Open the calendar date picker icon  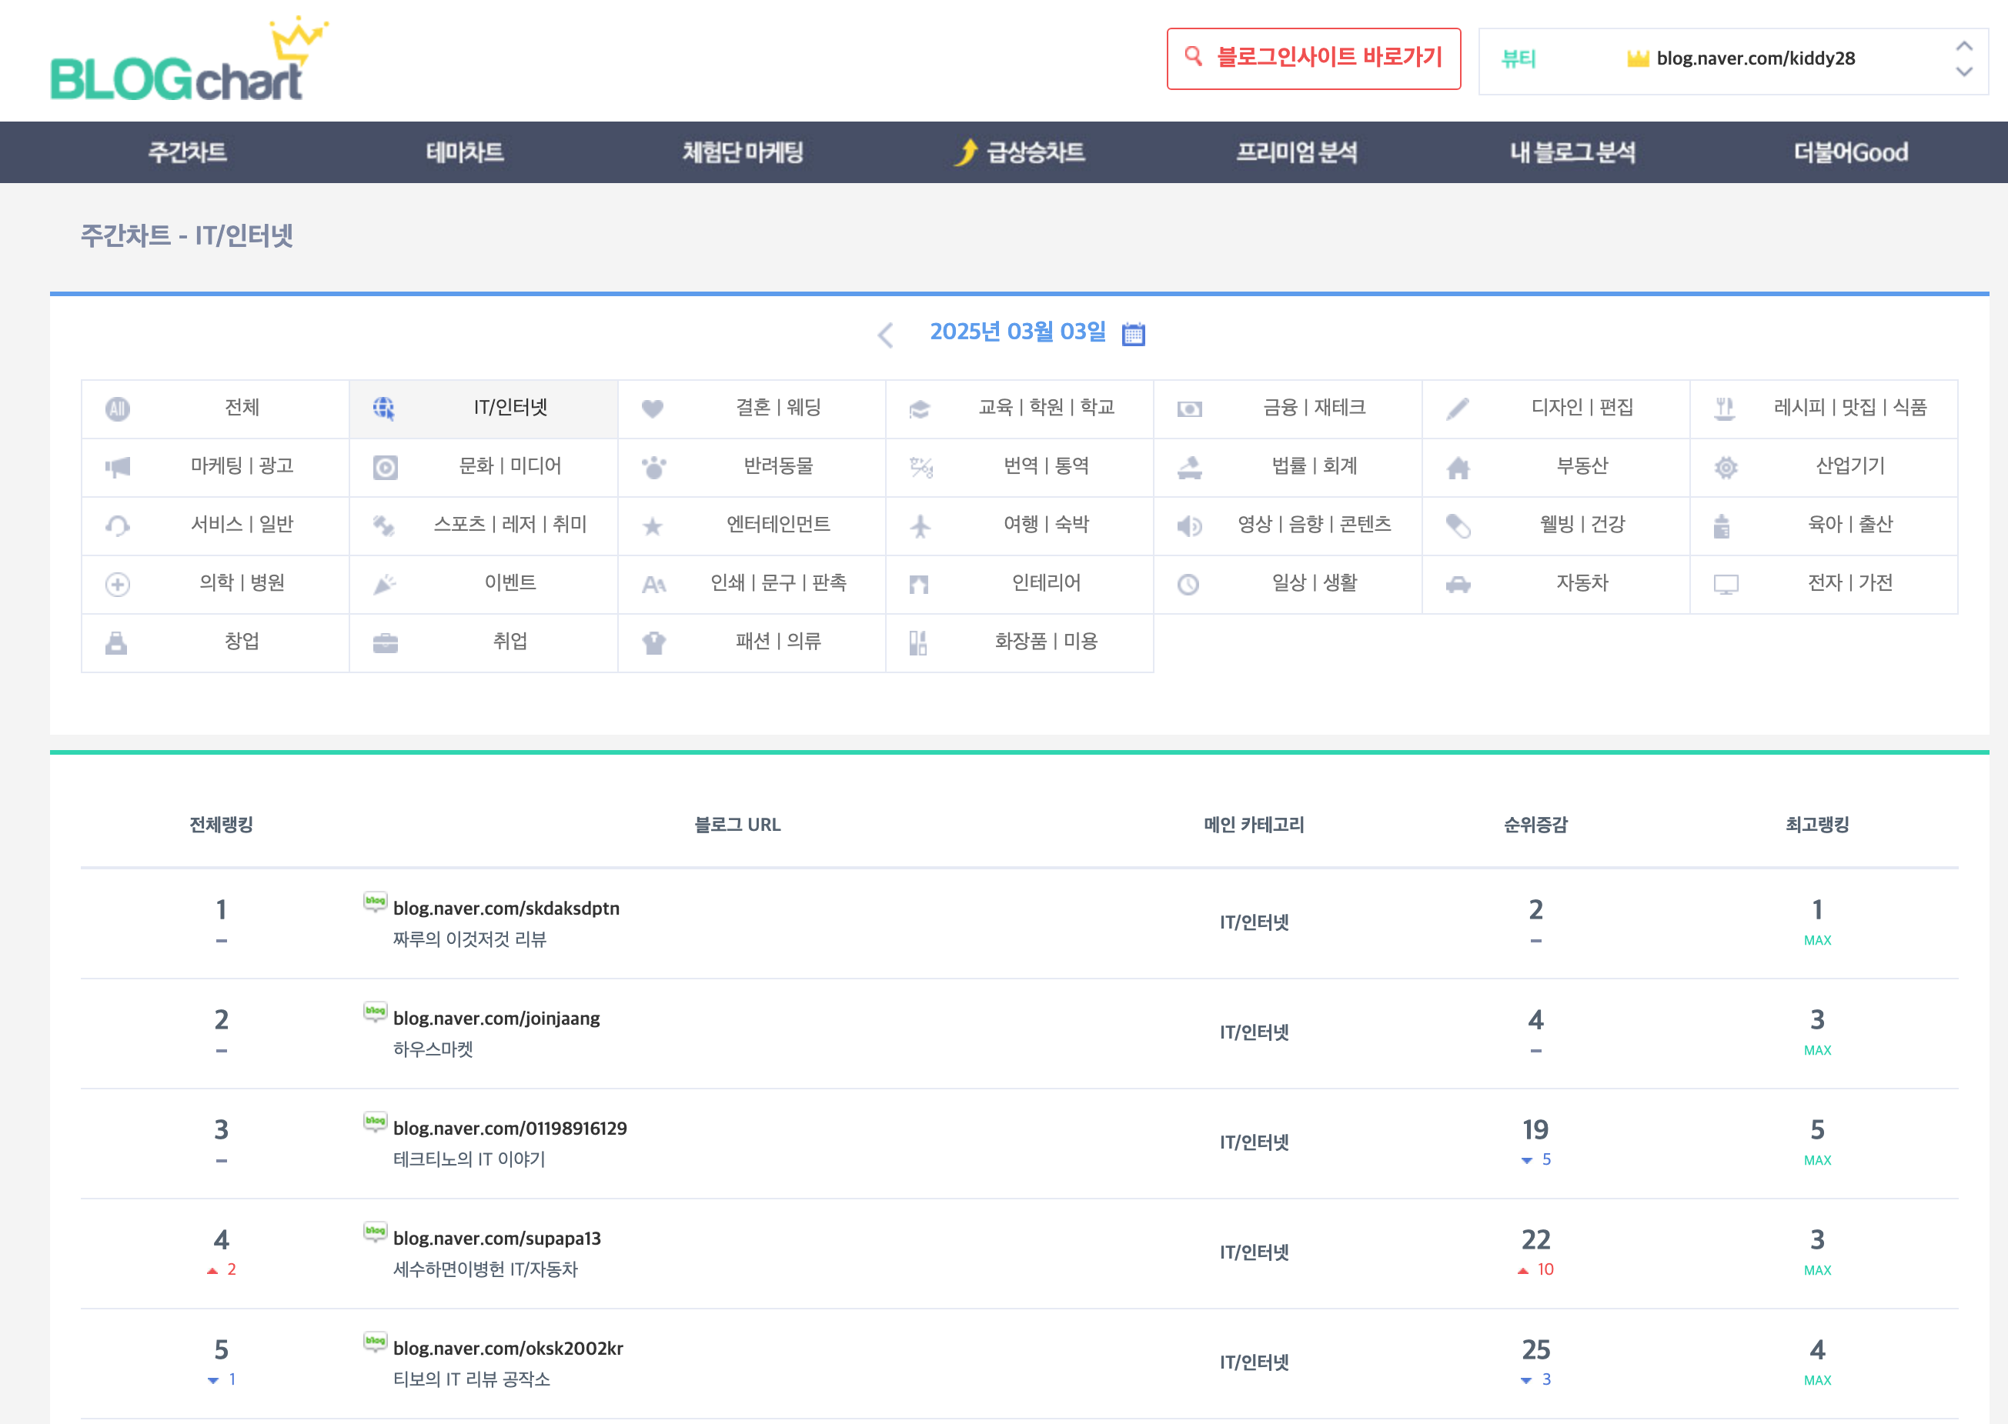[x=1134, y=334]
